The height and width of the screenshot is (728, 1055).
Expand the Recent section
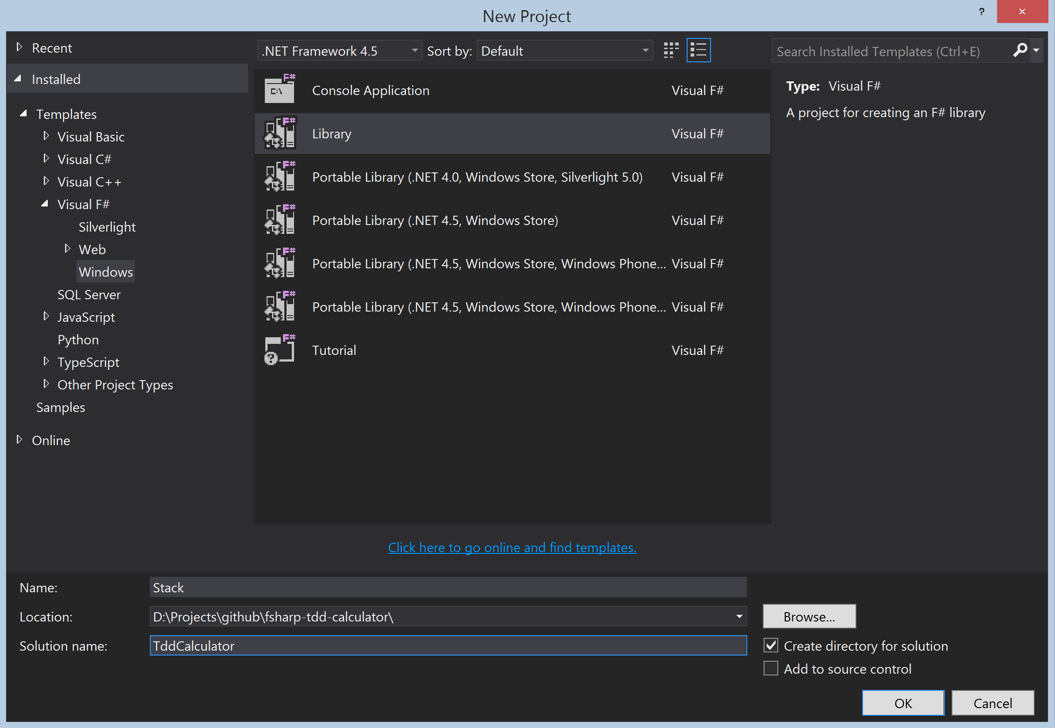[x=19, y=47]
